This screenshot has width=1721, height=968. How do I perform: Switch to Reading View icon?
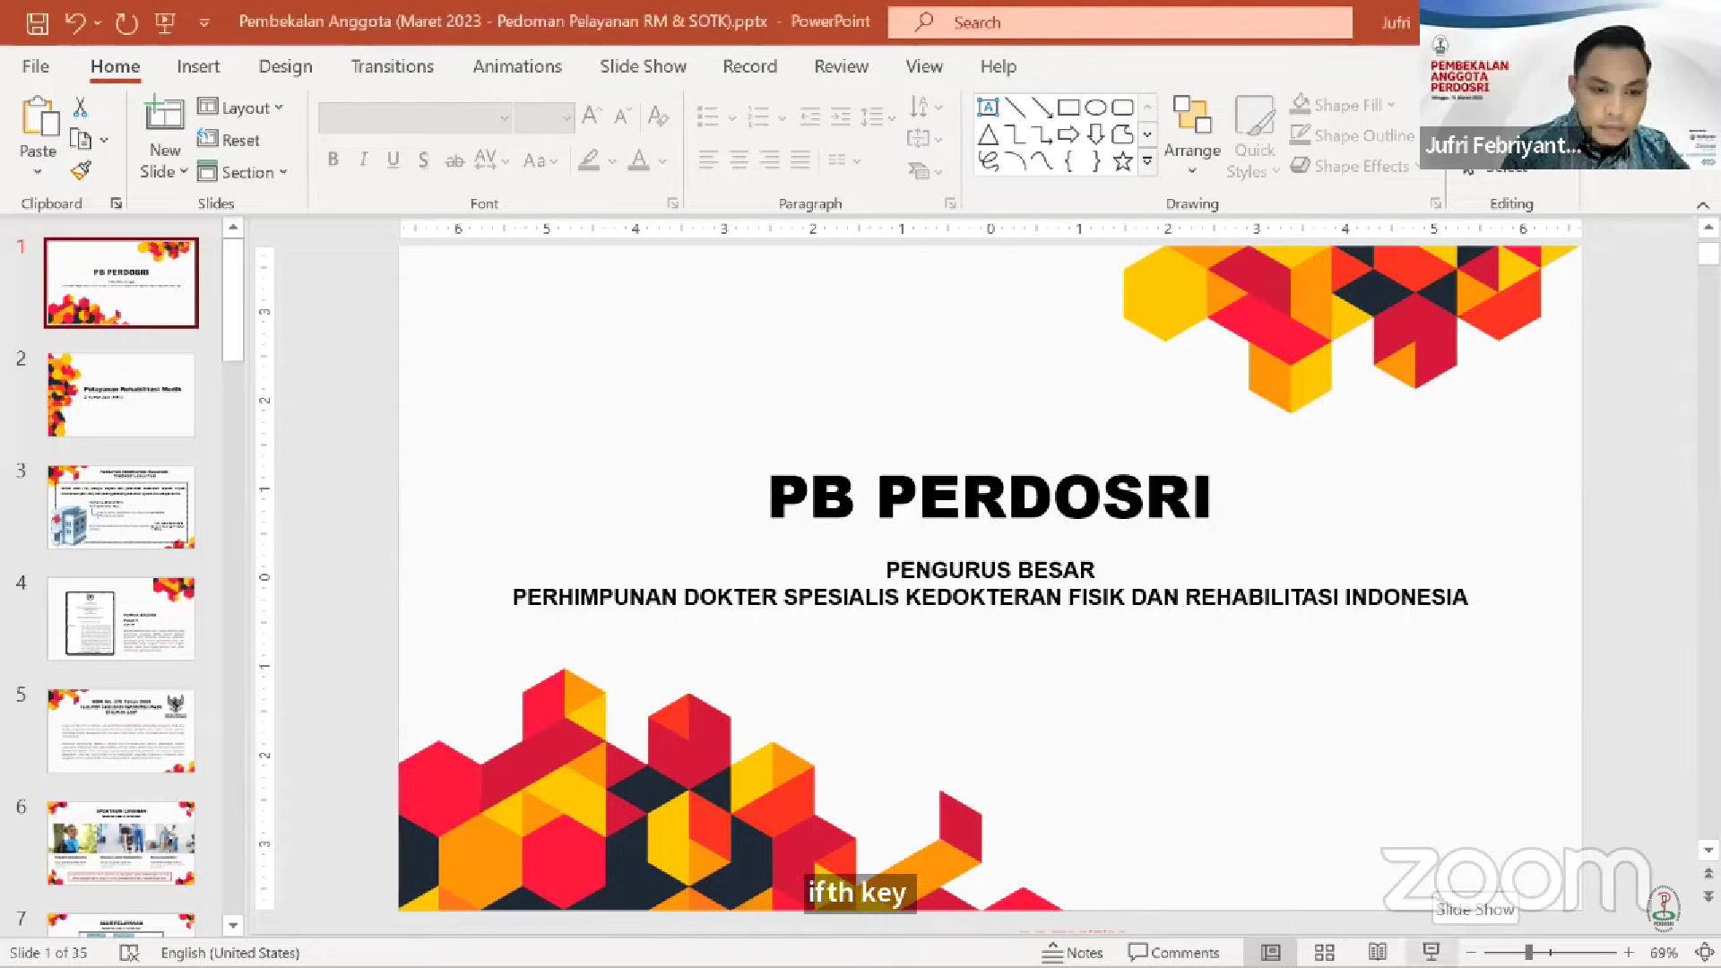[1378, 952]
